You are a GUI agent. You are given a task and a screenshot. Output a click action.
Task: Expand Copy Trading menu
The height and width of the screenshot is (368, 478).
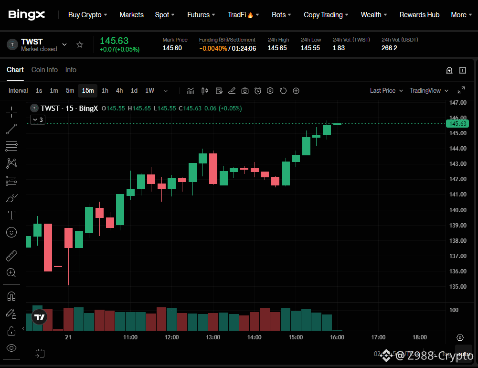(326, 15)
